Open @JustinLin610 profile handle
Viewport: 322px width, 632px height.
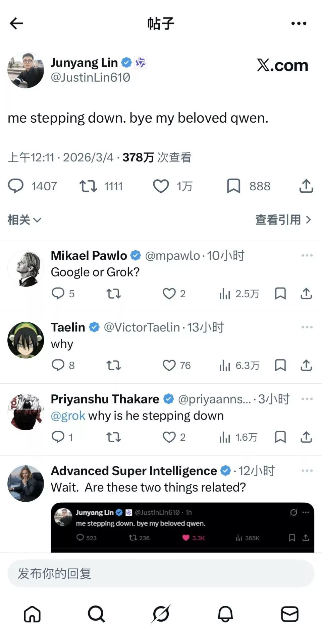tap(90, 77)
